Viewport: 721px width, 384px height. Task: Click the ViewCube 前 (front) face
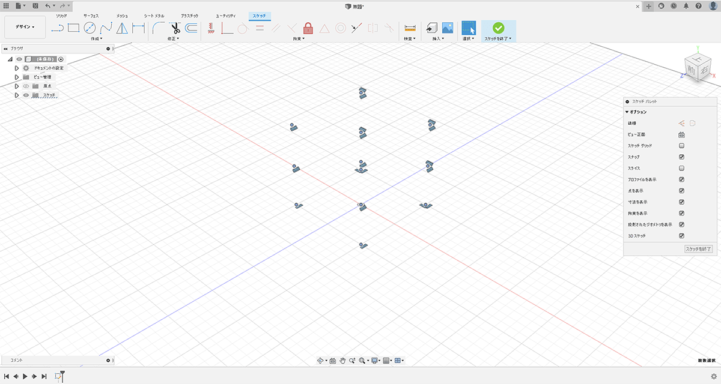coord(692,70)
